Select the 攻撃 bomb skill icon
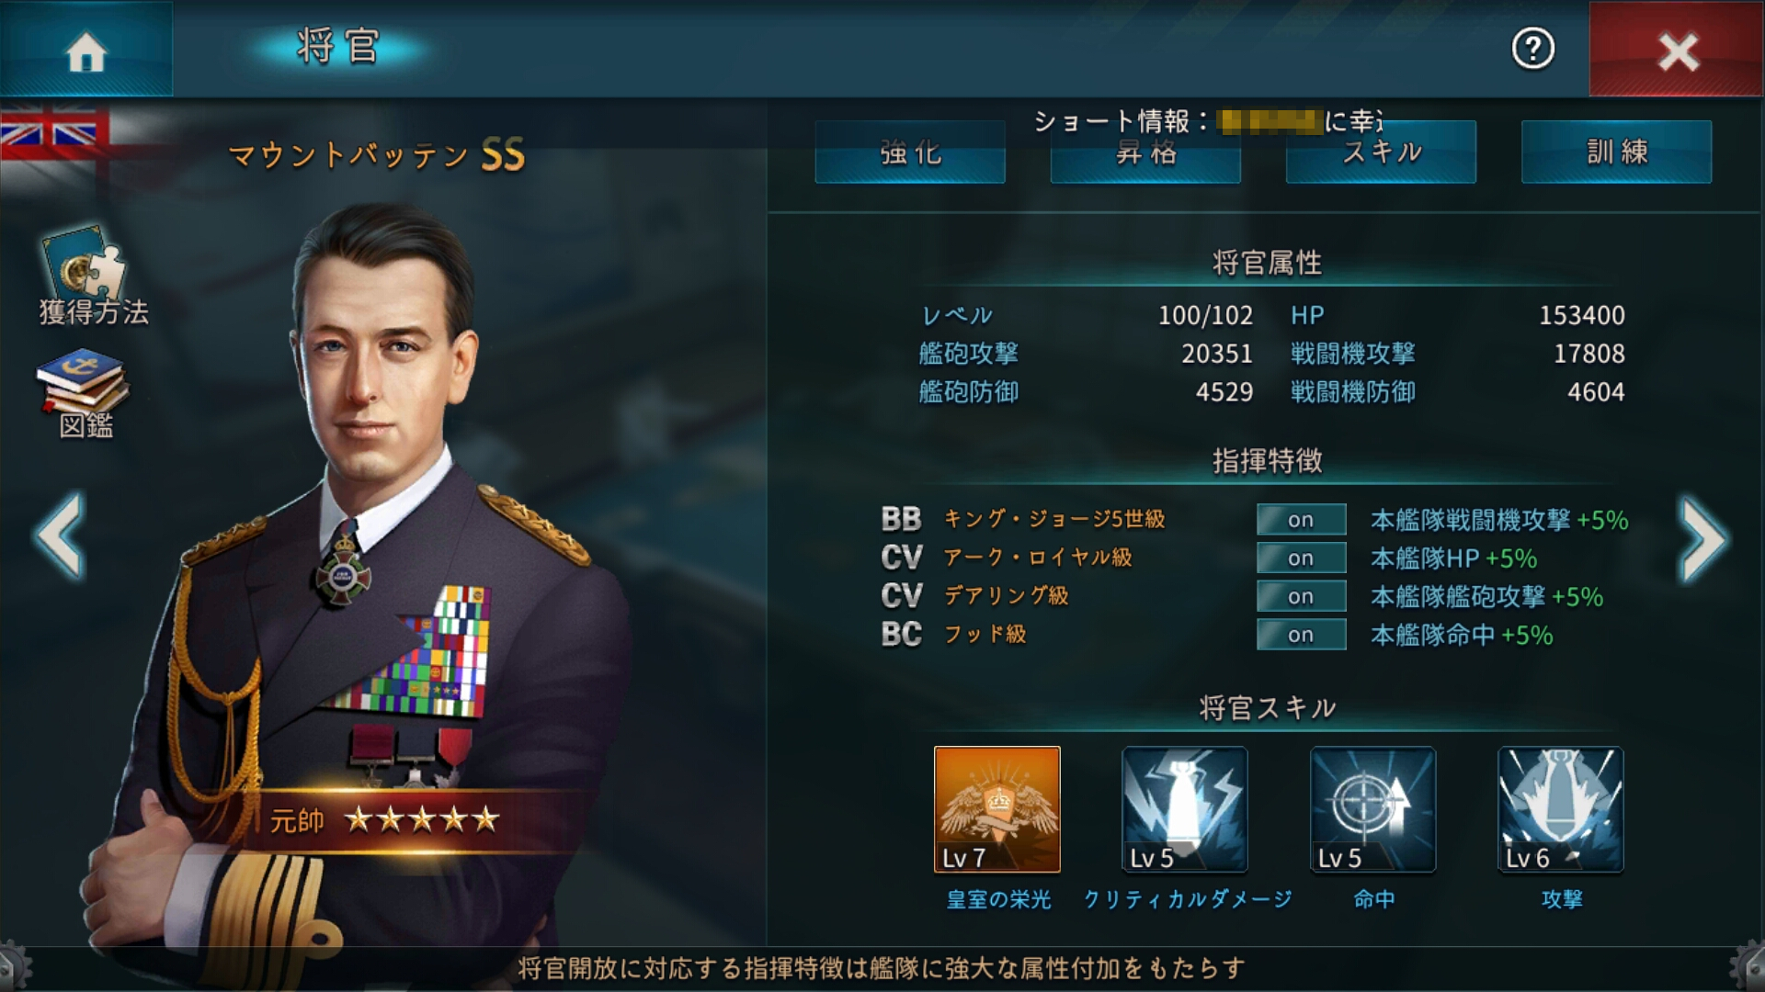 pos(1561,809)
